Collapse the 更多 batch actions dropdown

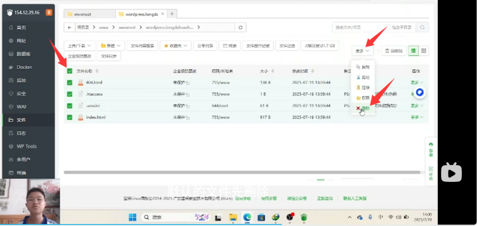pos(362,51)
